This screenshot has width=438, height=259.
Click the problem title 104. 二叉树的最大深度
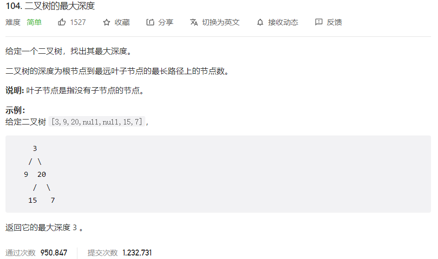tap(50, 6)
